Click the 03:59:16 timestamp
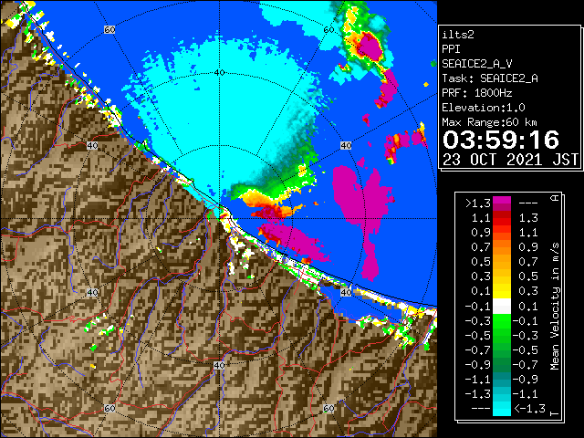 click(501, 140)
